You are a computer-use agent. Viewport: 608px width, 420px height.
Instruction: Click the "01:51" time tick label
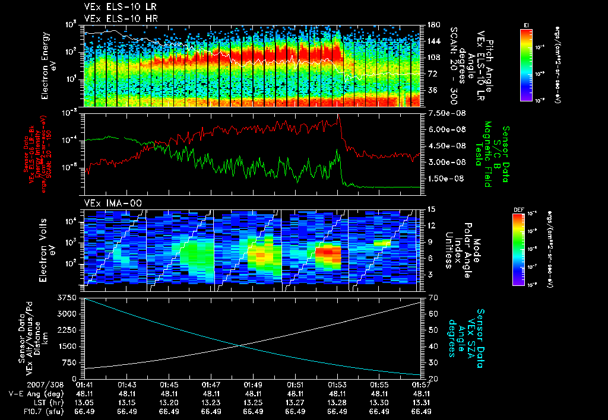[295, 385]
